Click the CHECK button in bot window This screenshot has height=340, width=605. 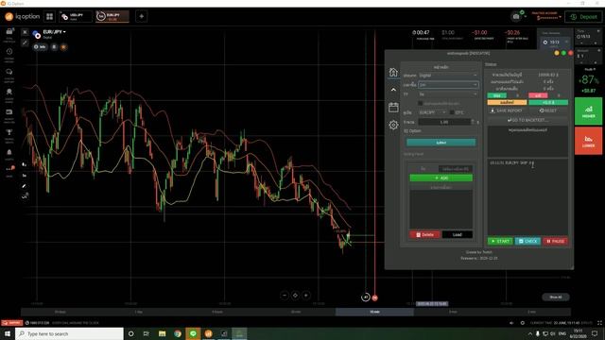point(527,242)
